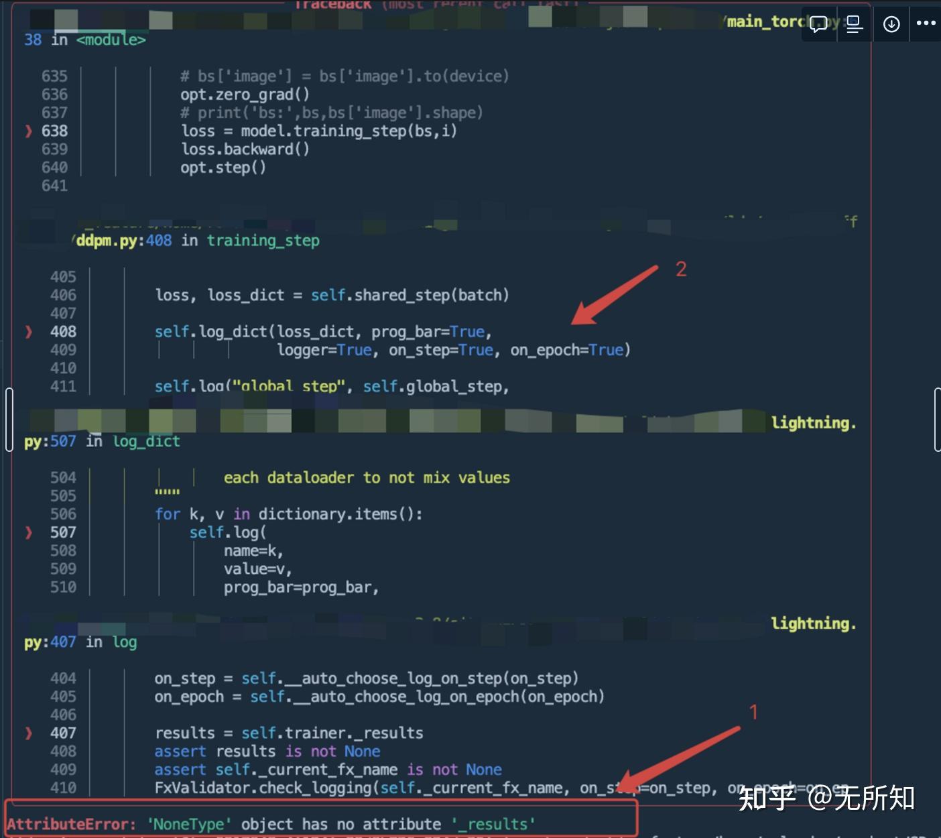The height and width of the screenshot is (838, 941).
Task: Click the 'name=k,' argument line
Action: [253, 550]
